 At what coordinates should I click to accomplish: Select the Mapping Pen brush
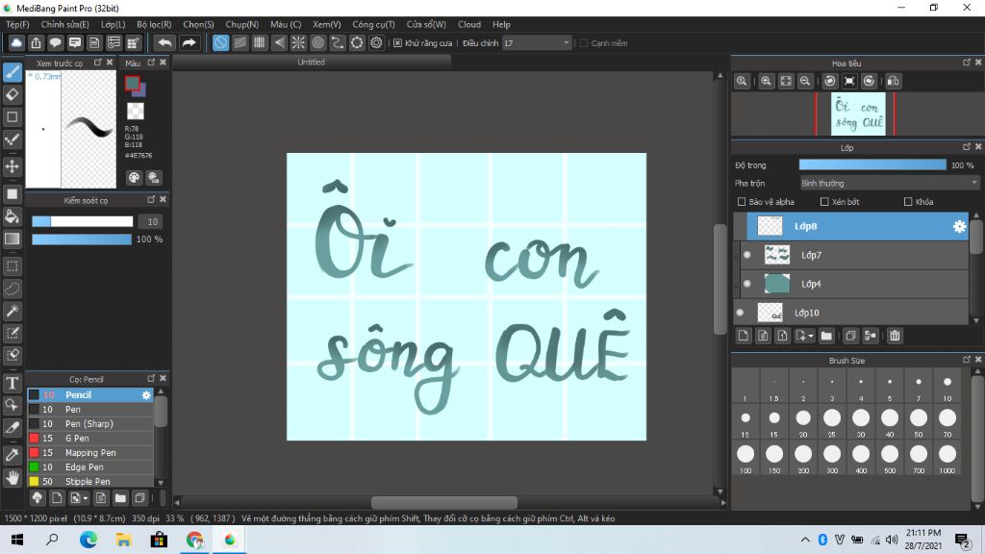click(x=89, y=453)
